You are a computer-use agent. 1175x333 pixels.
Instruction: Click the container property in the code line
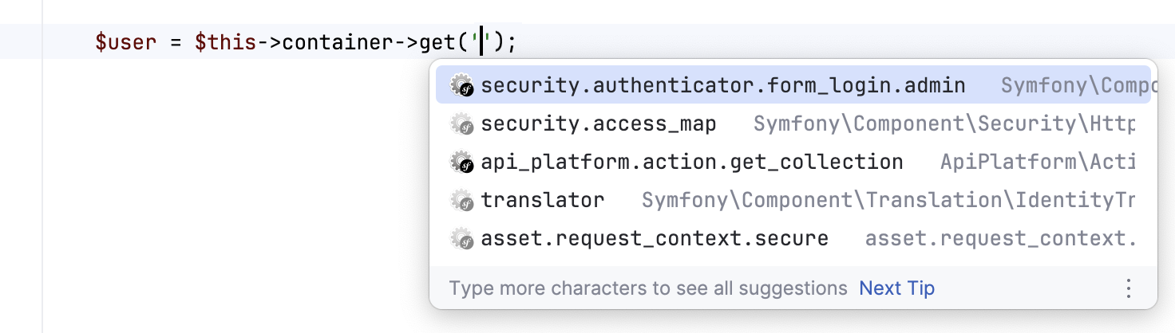334,41
